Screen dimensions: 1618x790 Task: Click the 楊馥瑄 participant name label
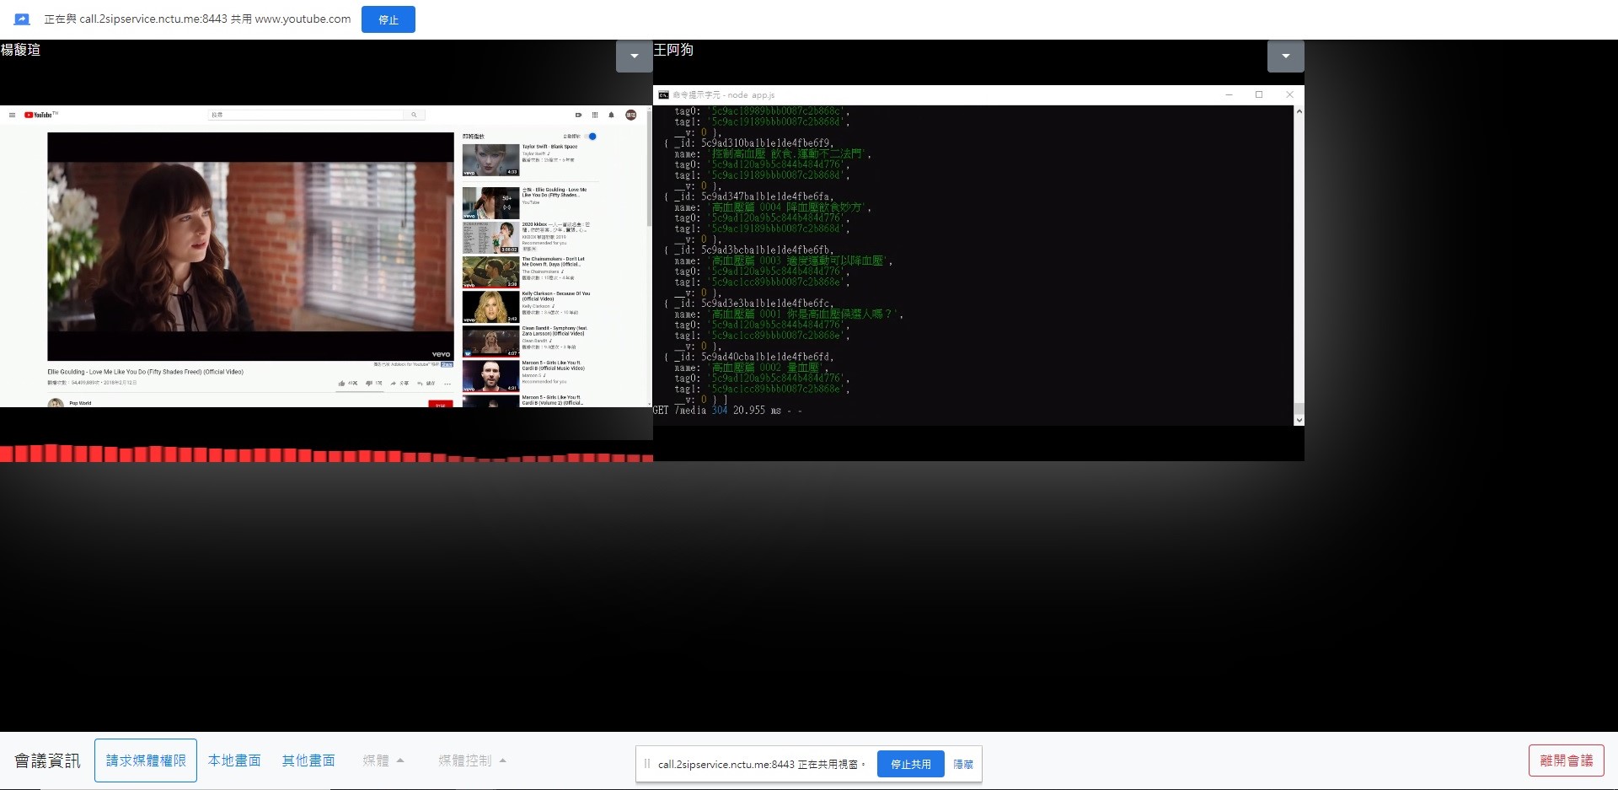[21, 50]
